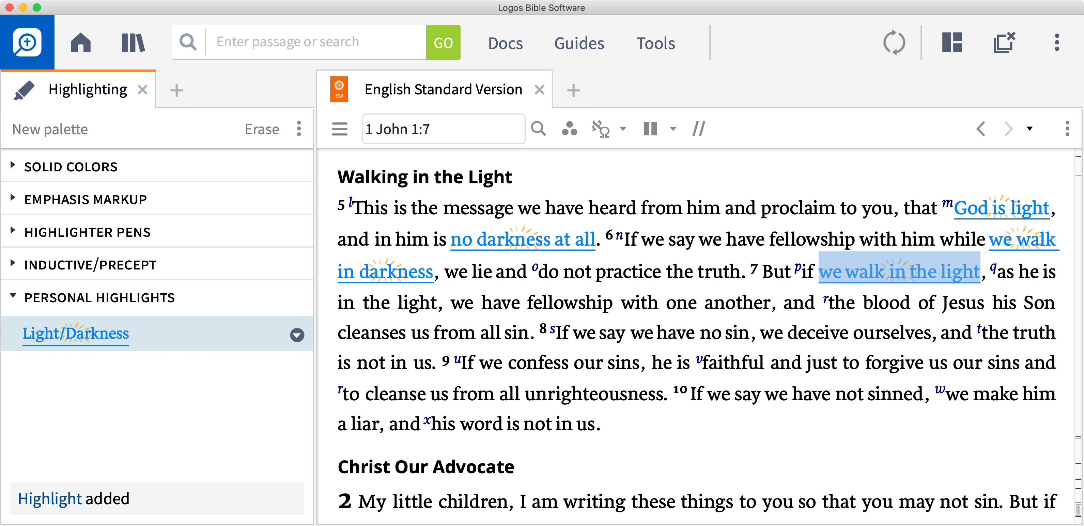The width and height of the screenshot is (1084, 526).
Task: Expand the EMPHASIS MARKUP palette
Action: (x=13, y=197)
